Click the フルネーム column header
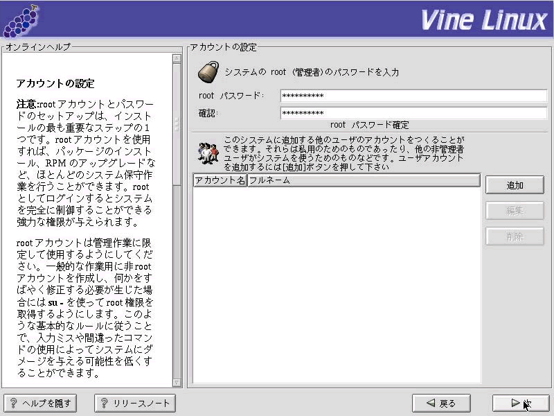 364,180
